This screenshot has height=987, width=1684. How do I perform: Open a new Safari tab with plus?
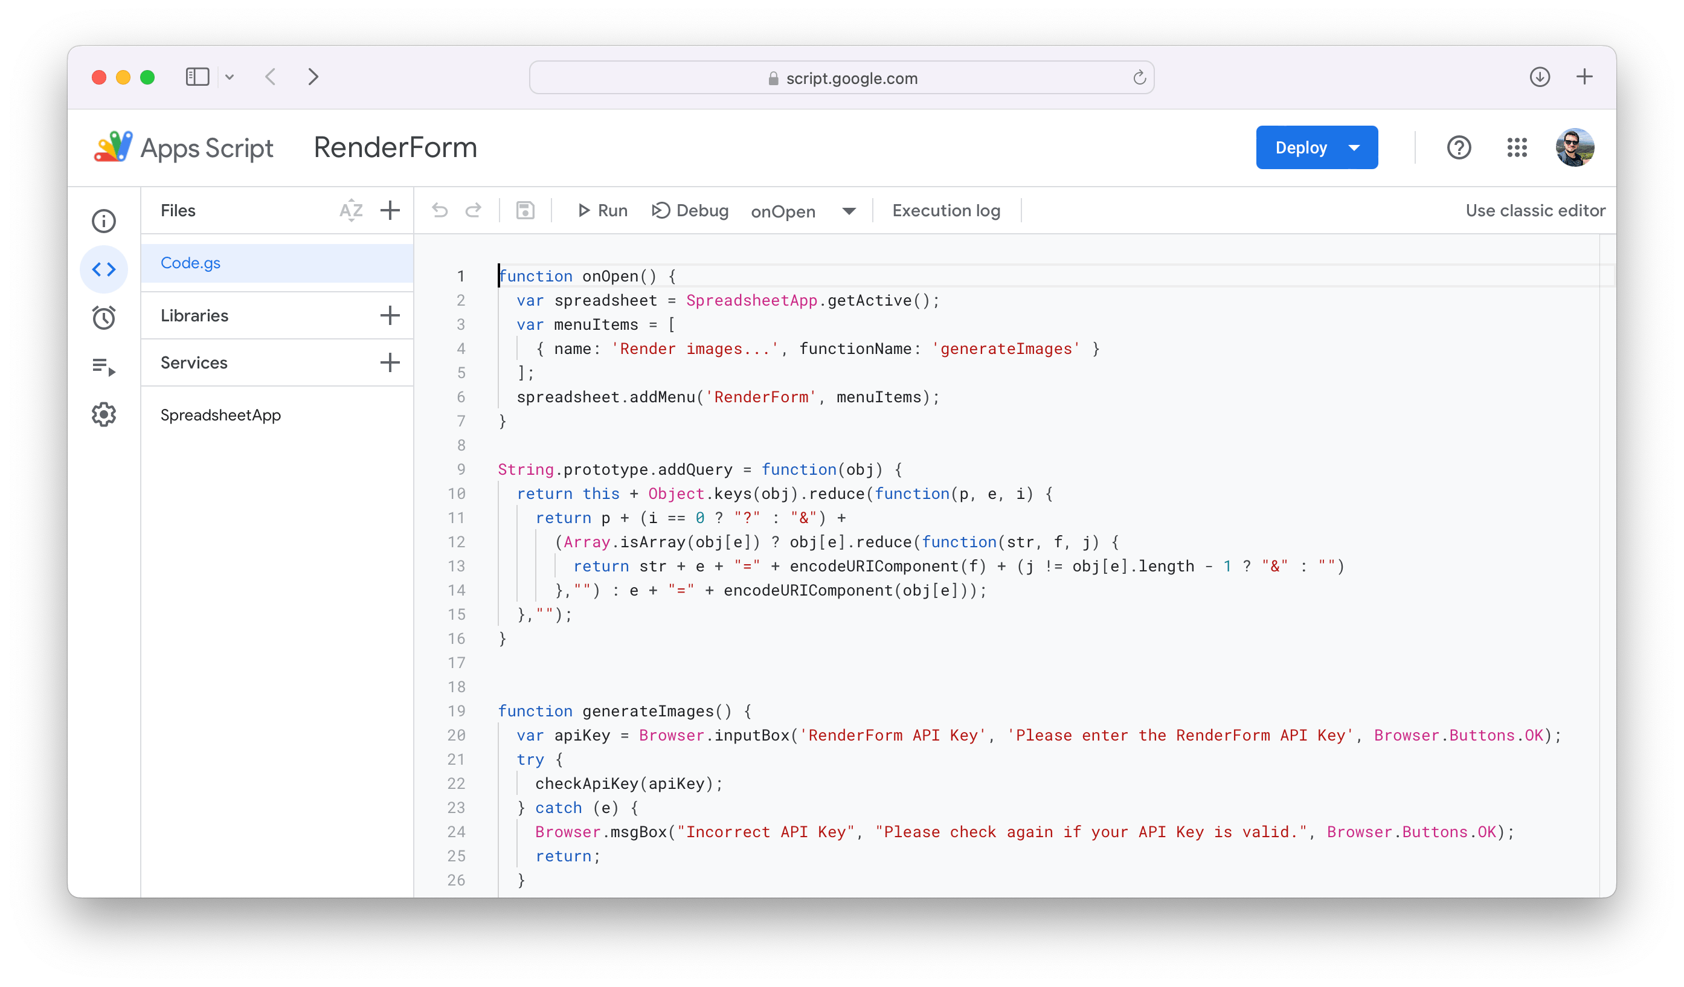[x=1584, y=77]
